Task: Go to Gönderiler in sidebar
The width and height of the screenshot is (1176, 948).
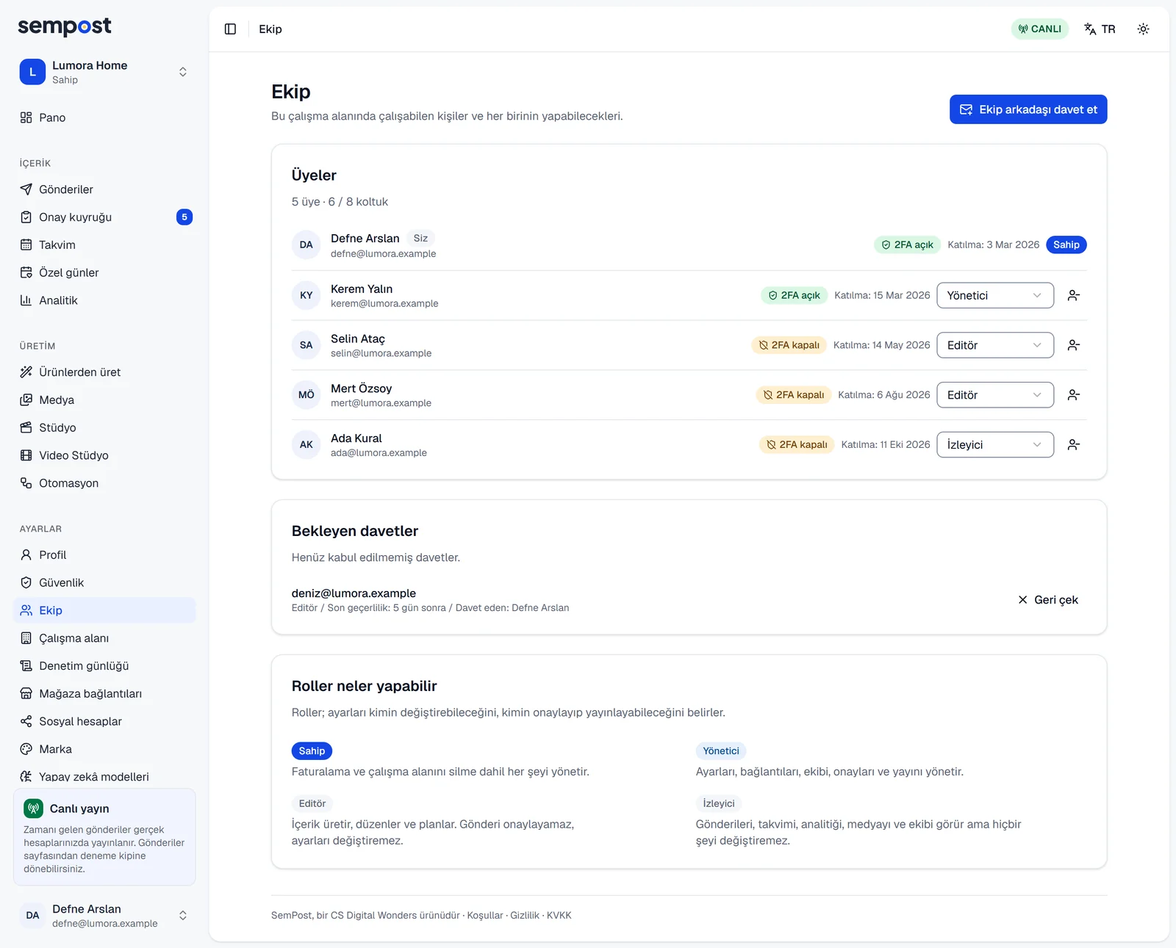Action: click(104, 189)
